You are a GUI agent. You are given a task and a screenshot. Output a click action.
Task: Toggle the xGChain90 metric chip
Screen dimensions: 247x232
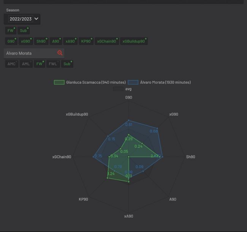[107, 41]
